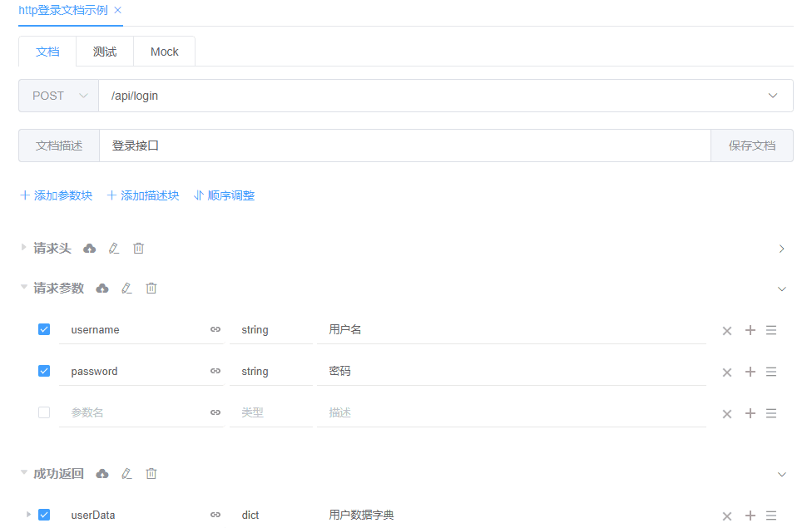This screenshot has height=528, width=807.
Task: Add a row after password with plus
Action: [750, 372]
